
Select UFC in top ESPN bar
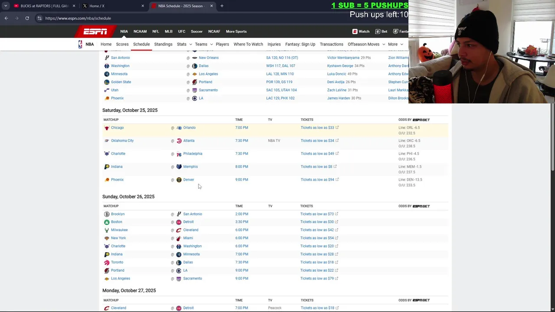[182, 31]
